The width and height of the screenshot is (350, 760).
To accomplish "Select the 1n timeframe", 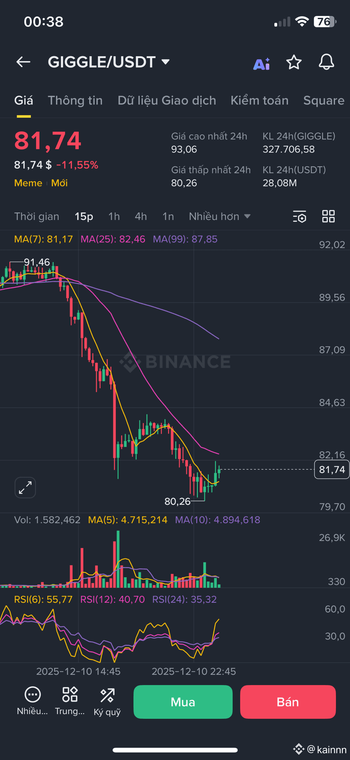I will [168, 217].
